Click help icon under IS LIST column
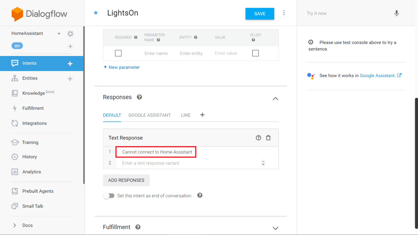Viewport: 418px width, 235px height. [x=253, y=40]
